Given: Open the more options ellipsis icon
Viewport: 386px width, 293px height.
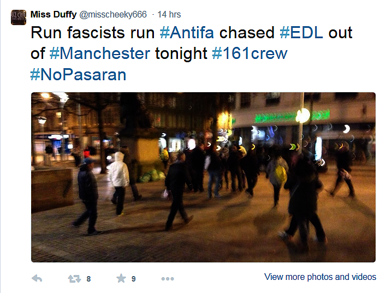Looking at the screenshot, I should click(168, 279).
